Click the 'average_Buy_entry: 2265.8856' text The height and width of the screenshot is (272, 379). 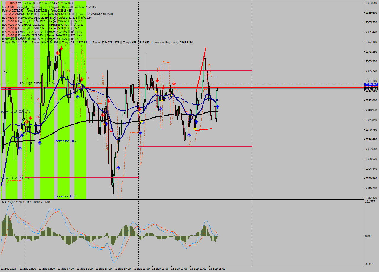173,43
